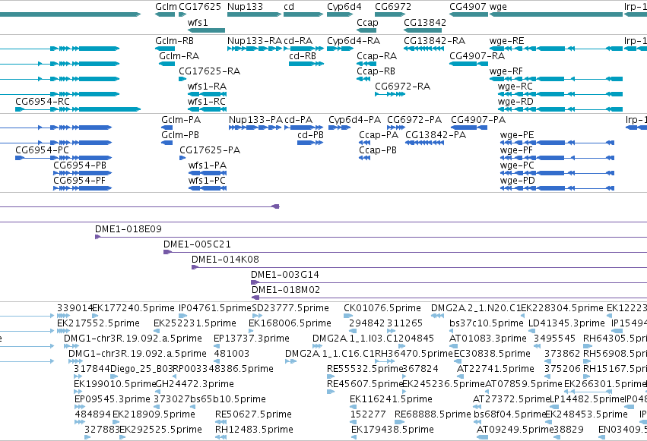The width and height of the screenshot is (647, 441).
Task: Open transcript CG17625-RA
Action: pyautogui.click(x=210, y=71)
